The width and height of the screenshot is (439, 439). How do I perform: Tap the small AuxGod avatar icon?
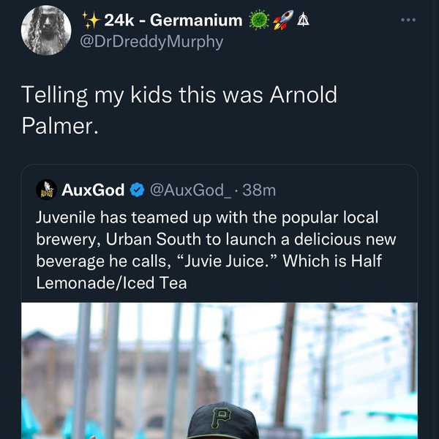point(47,190)
